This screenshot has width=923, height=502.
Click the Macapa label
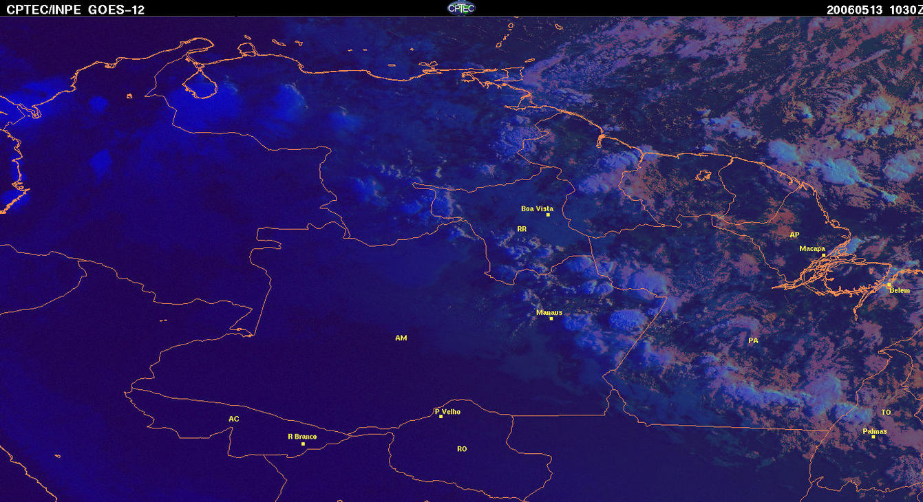(812, 249)
